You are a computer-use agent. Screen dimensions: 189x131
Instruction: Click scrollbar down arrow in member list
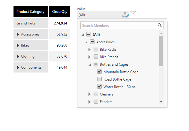[x=161, y=102]
